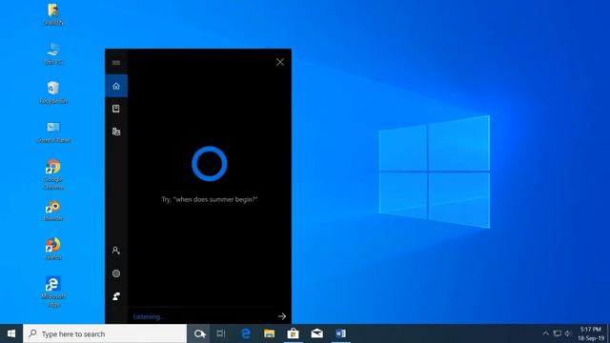Select Control Panel desktop icon

tap(53, 132)
